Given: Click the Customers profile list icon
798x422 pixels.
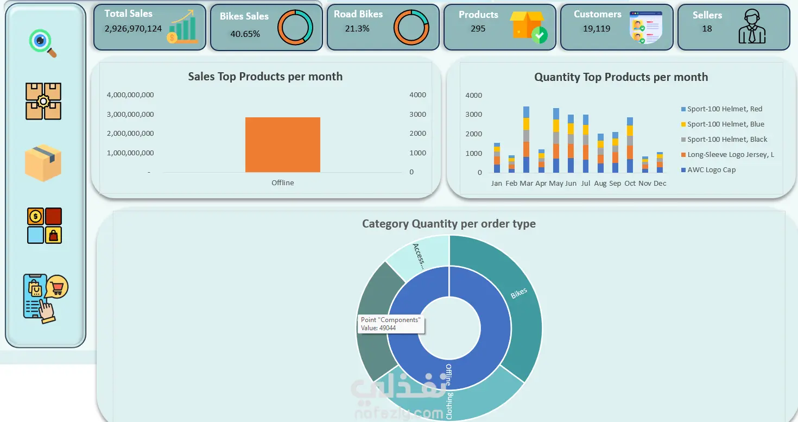Looking at the screenshot, I should [645, 28].
